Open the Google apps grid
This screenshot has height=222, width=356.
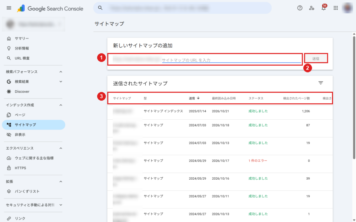[335, 8]
